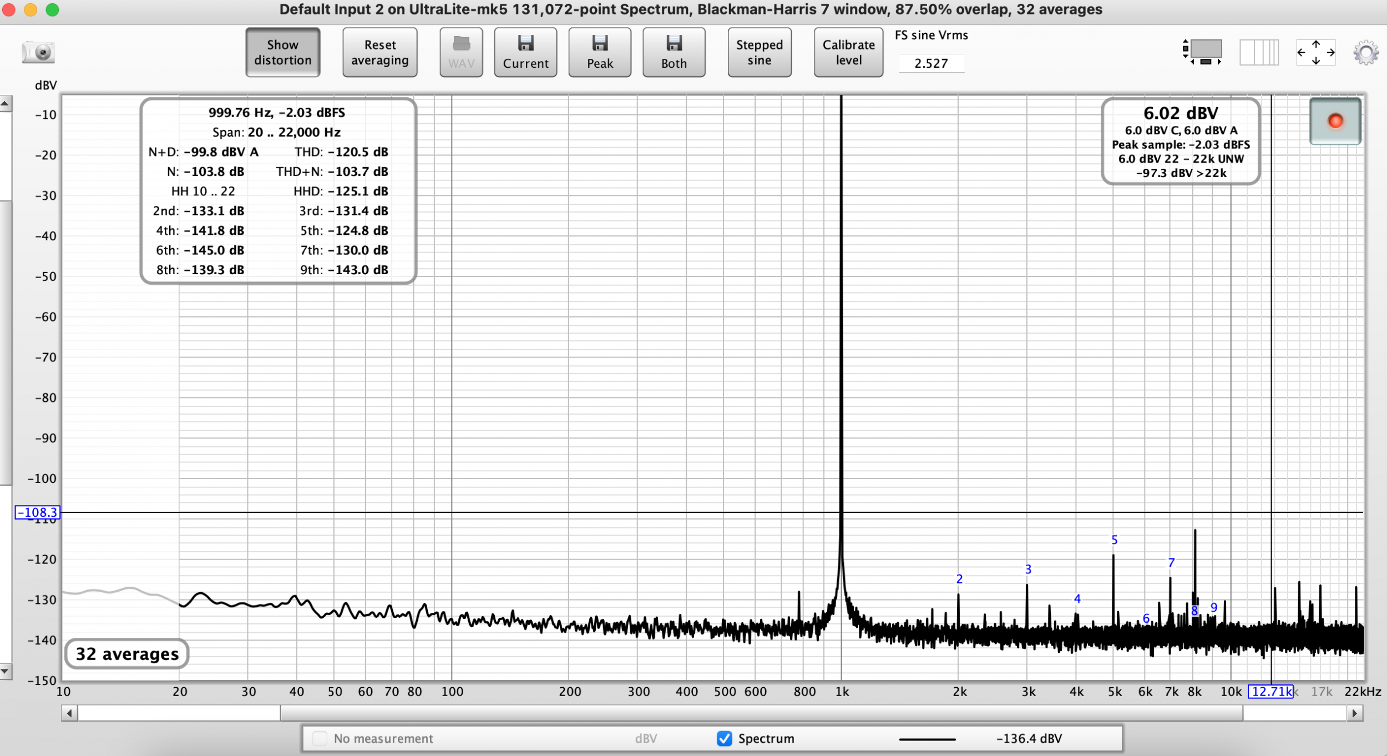Open graph limits control icon

[x=1202, y=52]
